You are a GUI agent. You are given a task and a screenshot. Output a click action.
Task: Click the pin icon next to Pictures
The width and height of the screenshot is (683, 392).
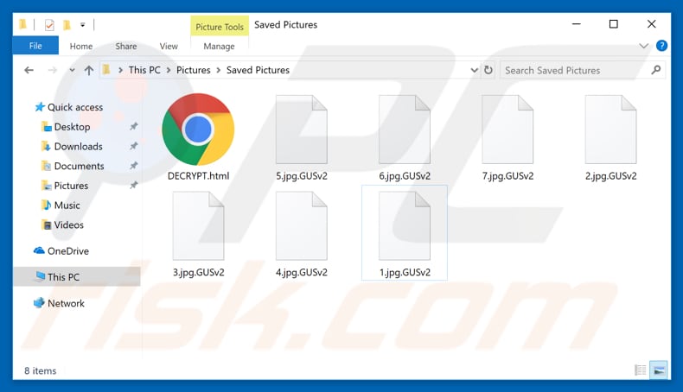pos(134,186)
